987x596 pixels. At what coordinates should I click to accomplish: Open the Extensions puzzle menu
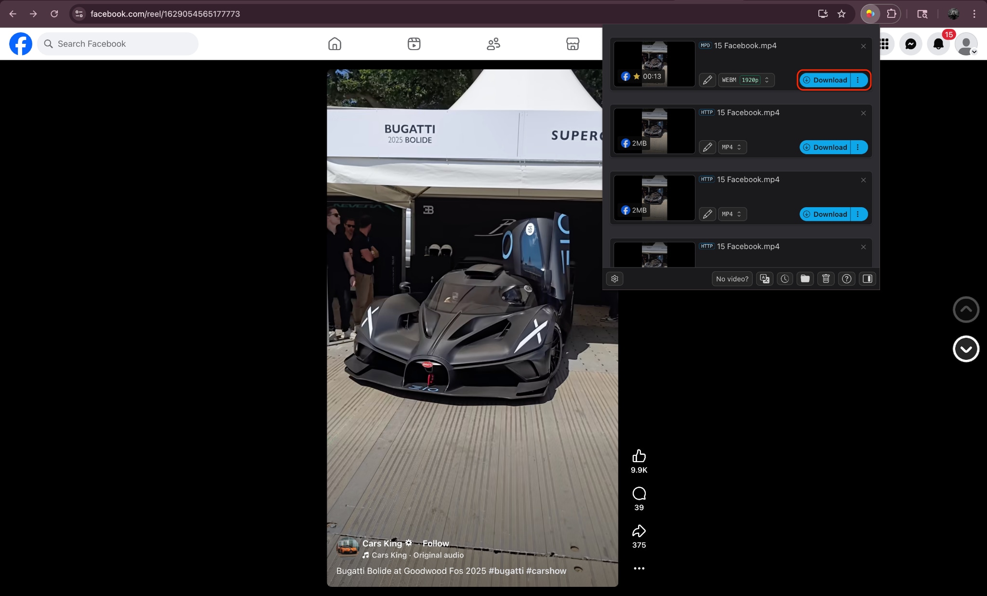tap(892, 14)
